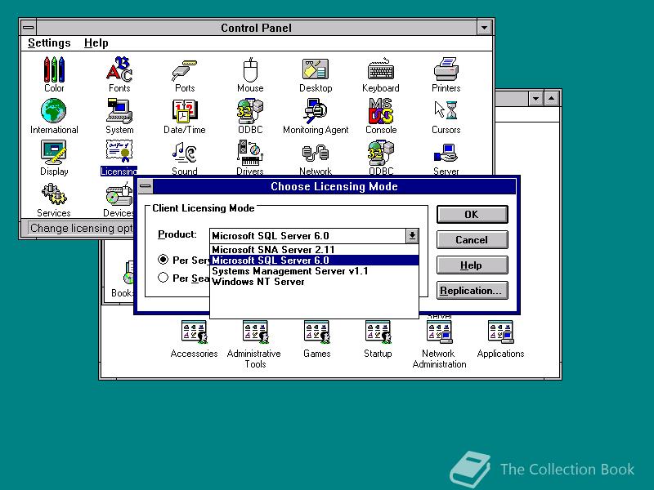654x490 pixels.
Task: Open the Applications program group
Action: (x=500, y=339)
